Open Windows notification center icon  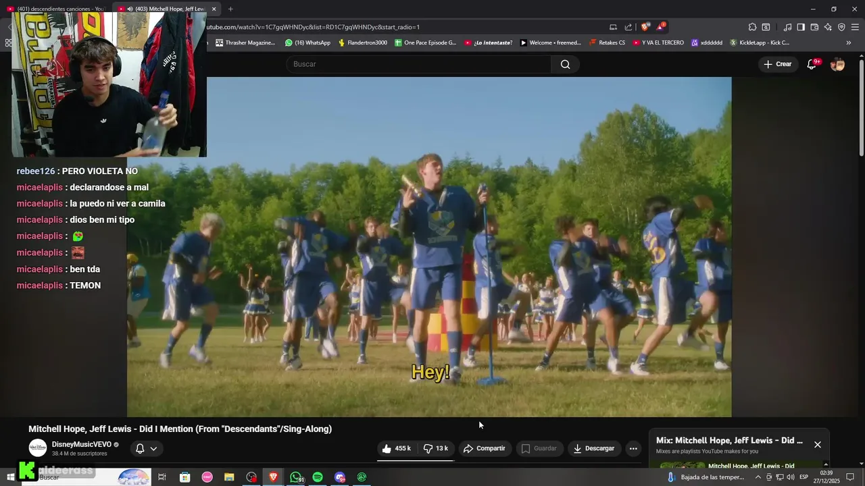point(850,477)
